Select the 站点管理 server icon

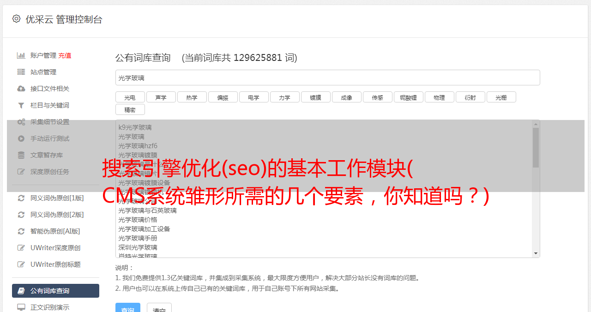(x=21, y=72)
